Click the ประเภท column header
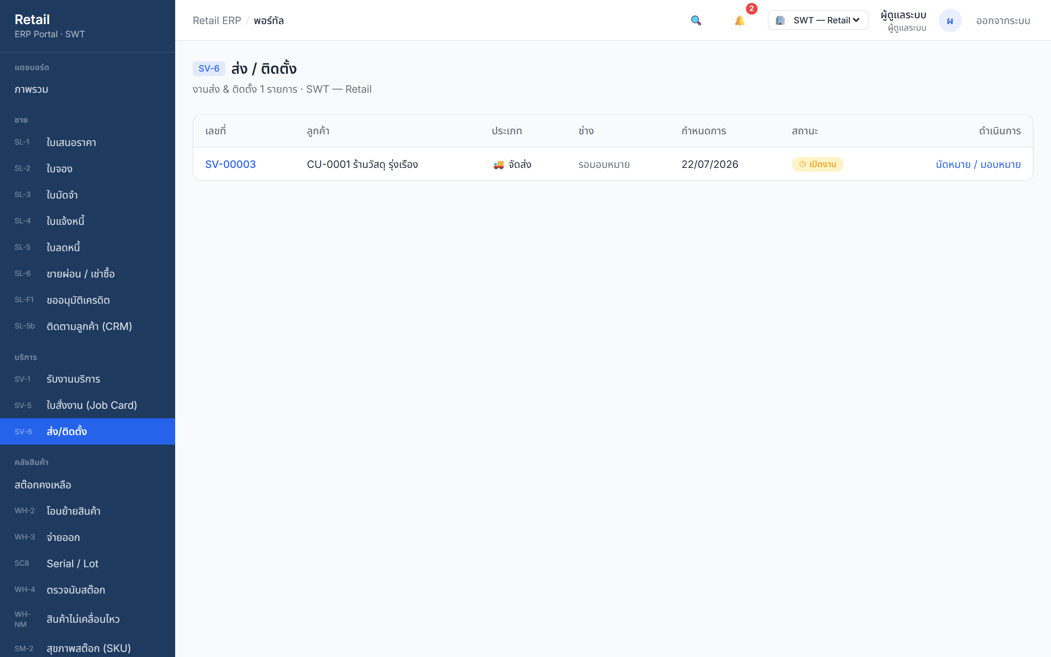Screen dimensions: 1051x657 (x=507, y=131)
